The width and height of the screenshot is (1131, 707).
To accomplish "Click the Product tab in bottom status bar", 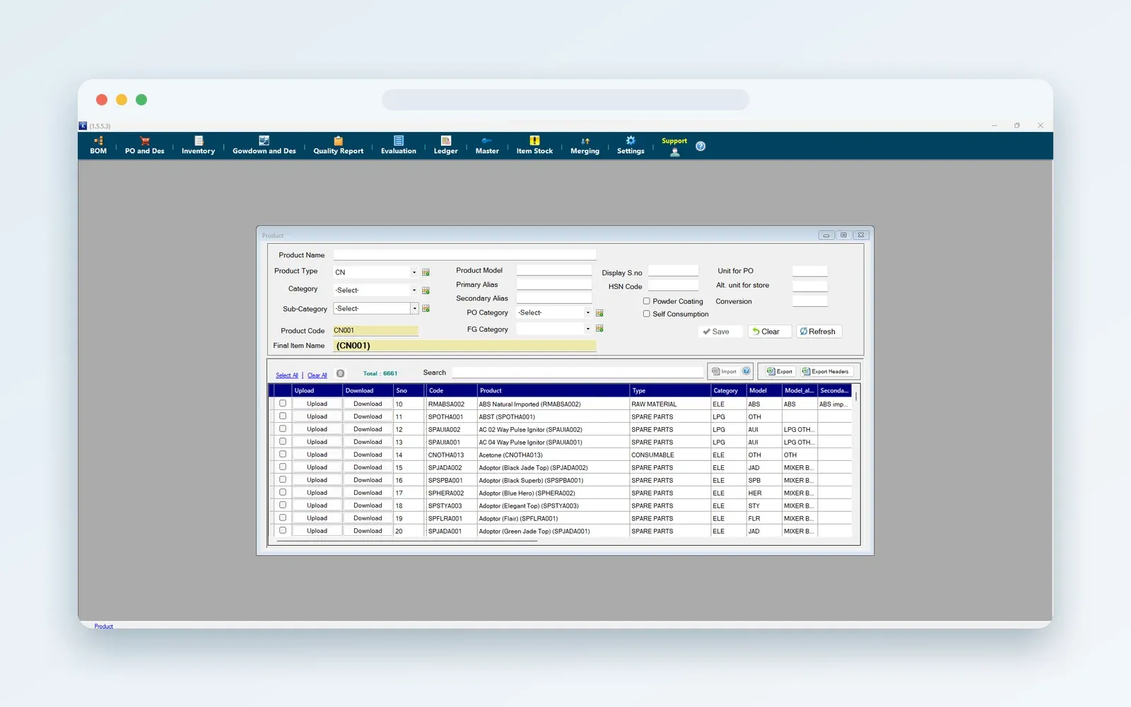I will 103,626.
